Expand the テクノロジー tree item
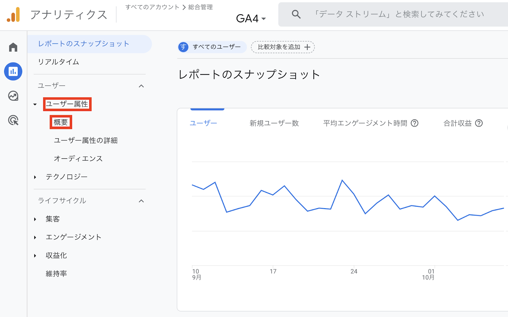This screenshot has width=508, height=317. click(x=35, y=177)
